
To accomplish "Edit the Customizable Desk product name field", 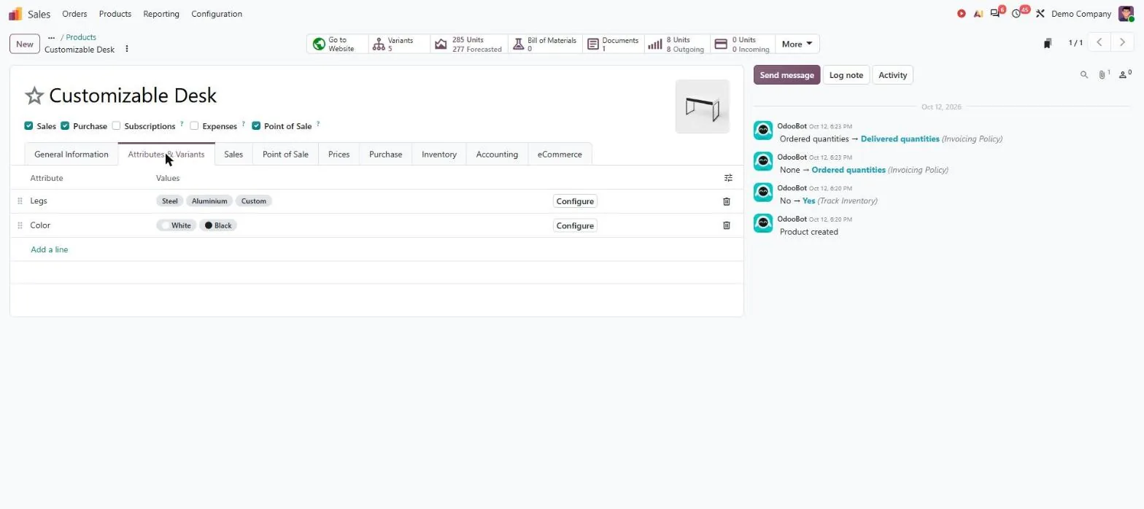I will click(x=133, y=96).
